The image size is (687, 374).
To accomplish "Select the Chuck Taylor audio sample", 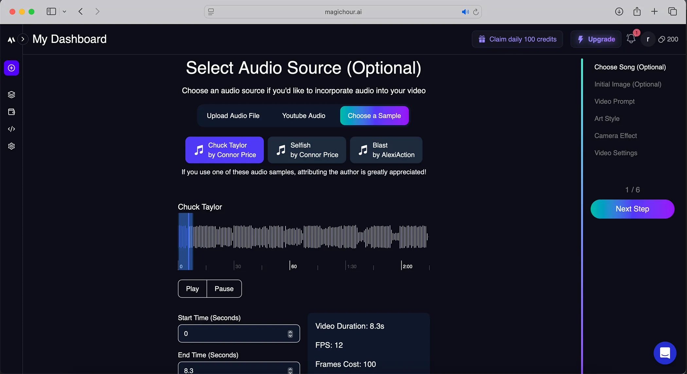I will click(x=224, y=150).
